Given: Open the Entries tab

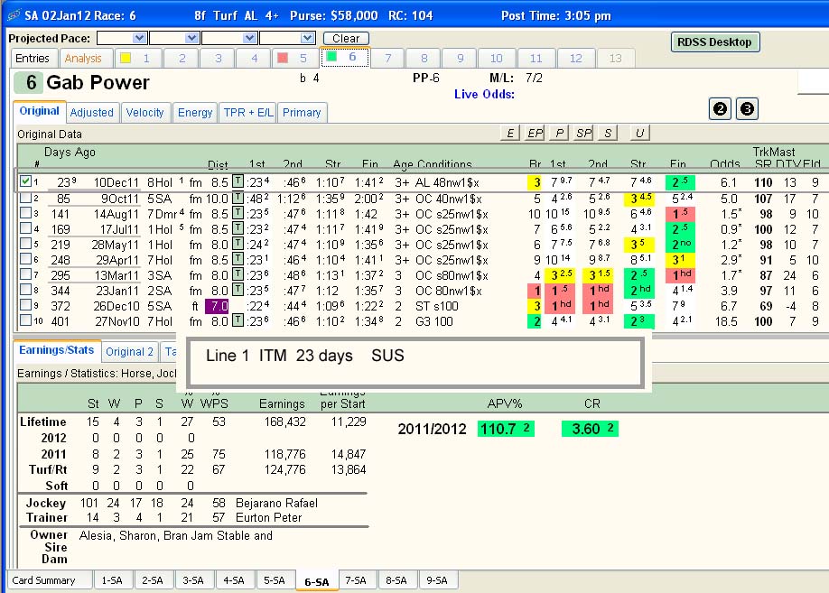Looking at the screenshot, I should click(x=33, y=58).
